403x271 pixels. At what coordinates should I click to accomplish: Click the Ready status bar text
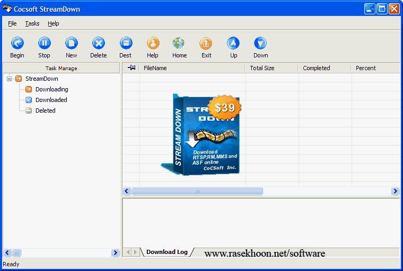coord(11,264)
